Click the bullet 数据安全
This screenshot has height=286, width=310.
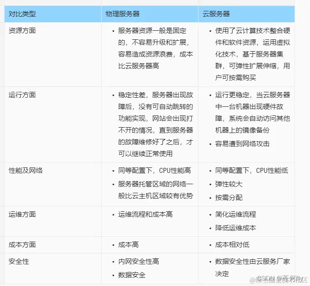(x=132, y=275)
